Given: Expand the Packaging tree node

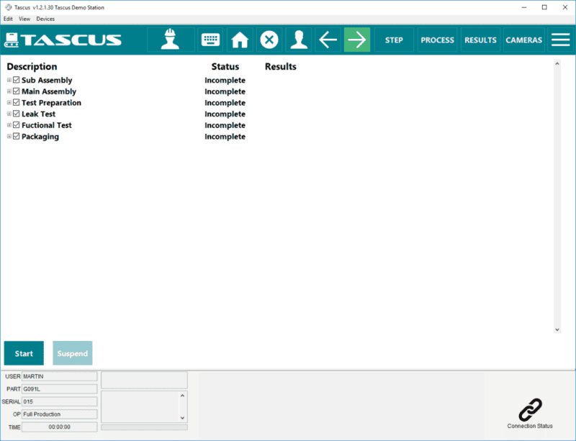Looking at the screenshot, I should coord(9,137).
